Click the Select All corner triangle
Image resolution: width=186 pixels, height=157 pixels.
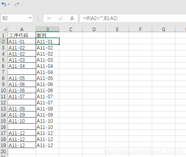[x=5, y=29]
